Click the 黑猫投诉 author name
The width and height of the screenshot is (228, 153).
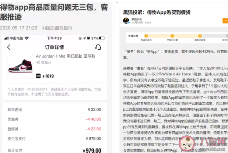[x=137, y=19]
